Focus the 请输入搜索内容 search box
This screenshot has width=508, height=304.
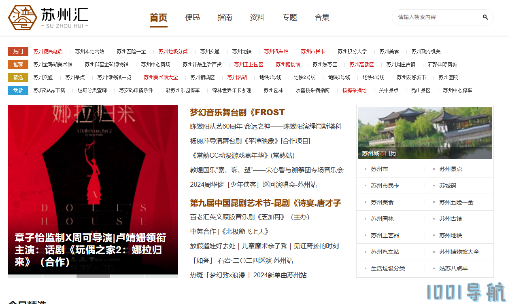pos(437,17)
